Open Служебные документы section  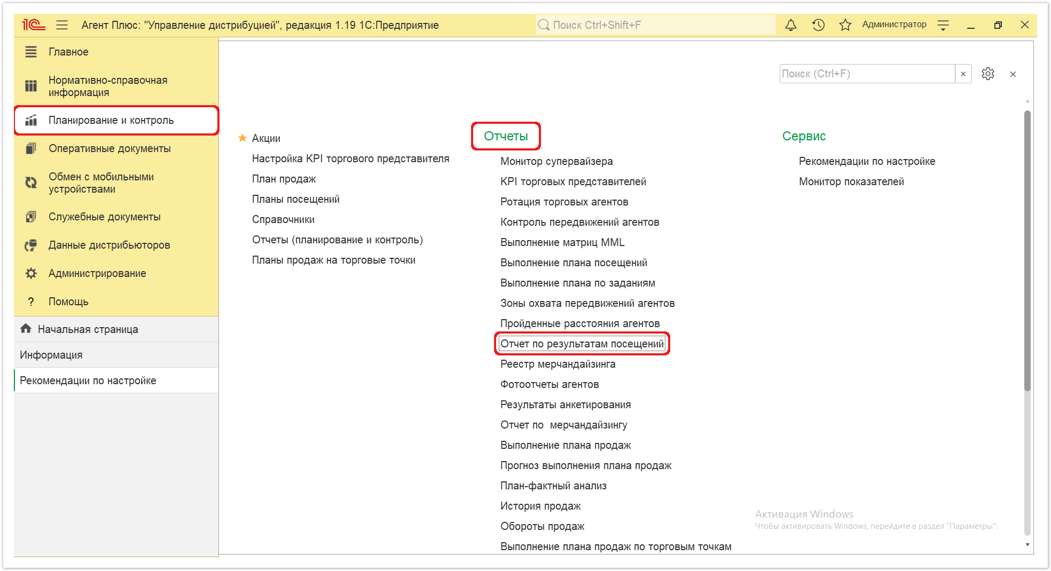click(x=116, y=217)
